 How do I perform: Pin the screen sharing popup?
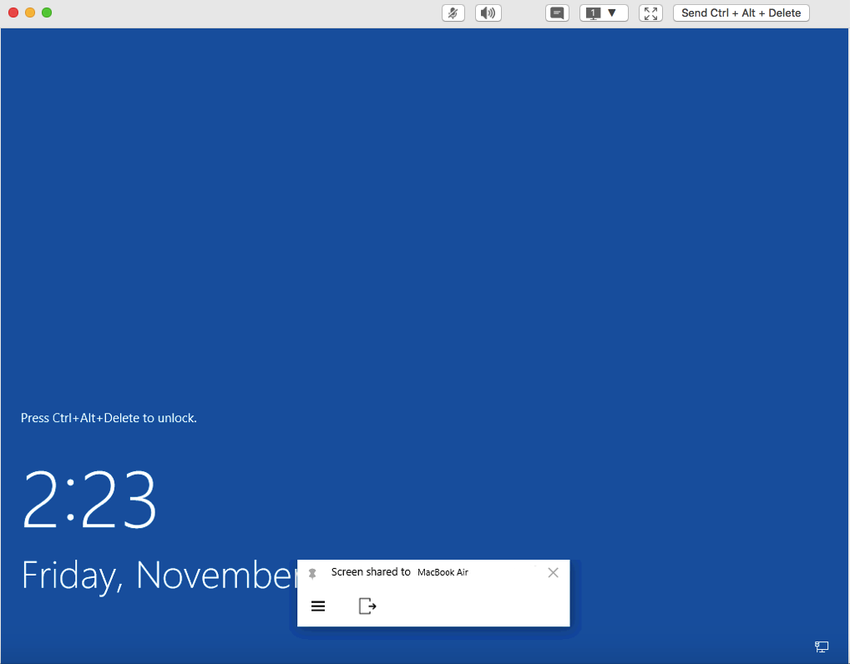coord(312,573)
